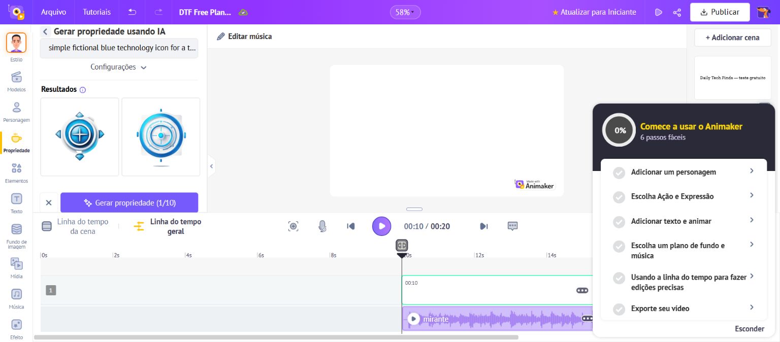Screen dimensions: 780x342
Task: Open the user profile avatar
Action: pos(764,12)
